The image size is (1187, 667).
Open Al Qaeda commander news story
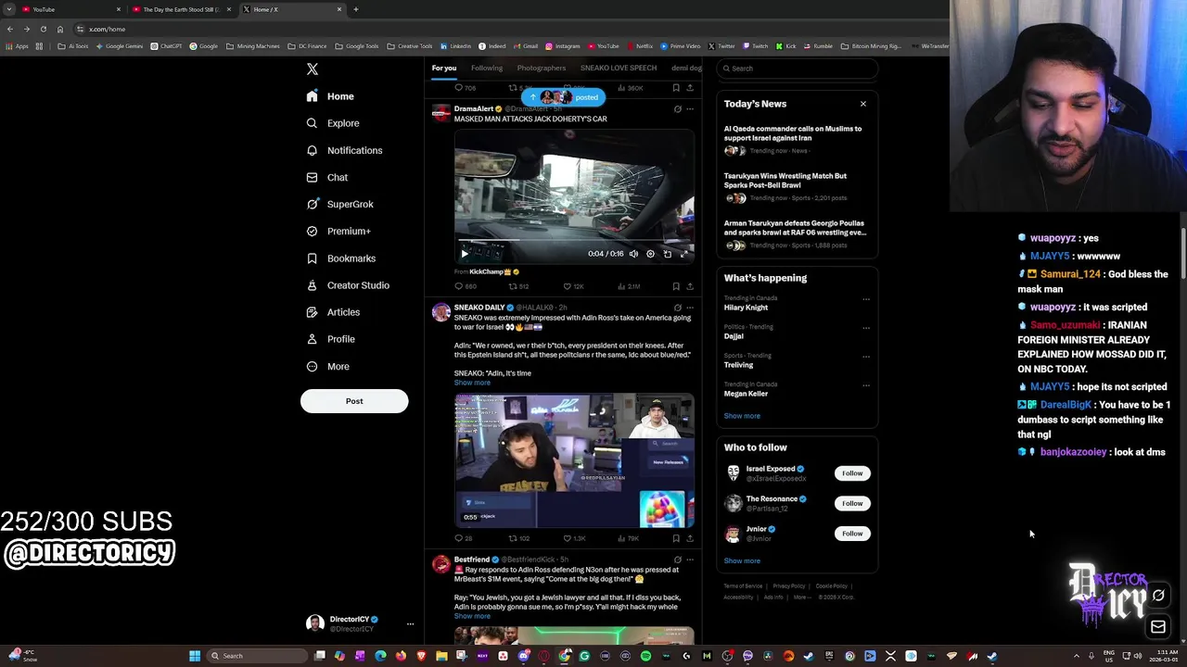click(797, 140)
